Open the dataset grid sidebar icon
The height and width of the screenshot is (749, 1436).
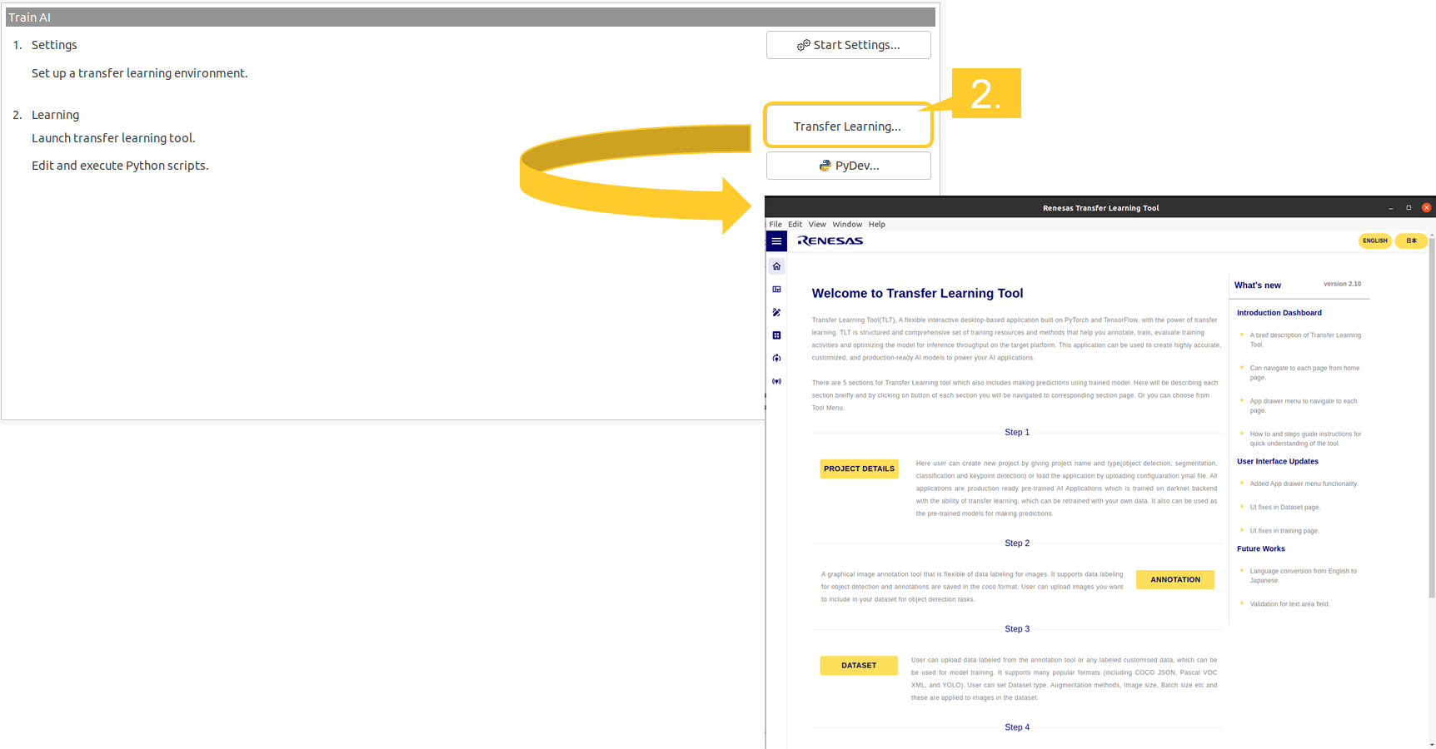click(x=776, y=335)
